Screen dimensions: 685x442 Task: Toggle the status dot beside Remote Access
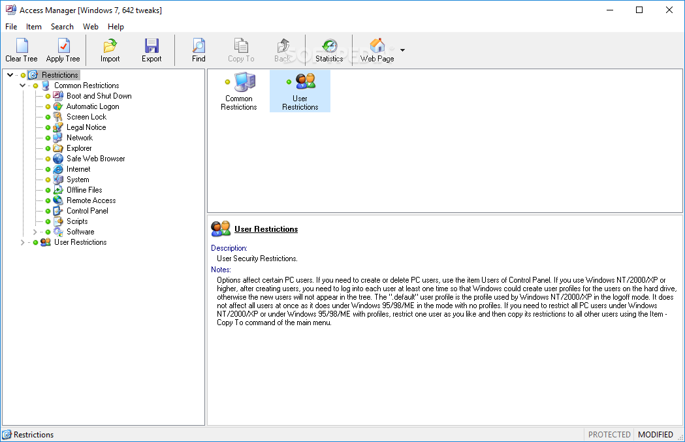(48, 201)
